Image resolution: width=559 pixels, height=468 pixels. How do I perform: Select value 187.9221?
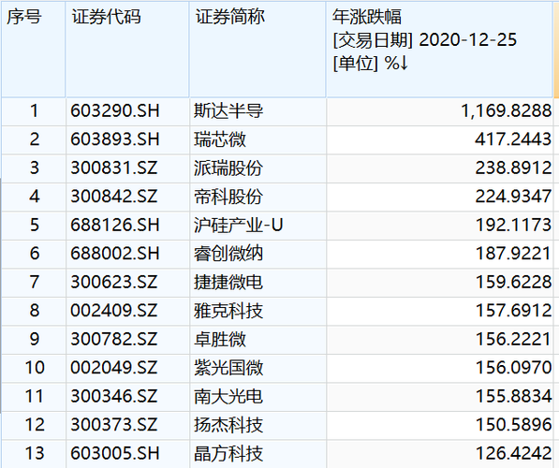tap(513, 254)
